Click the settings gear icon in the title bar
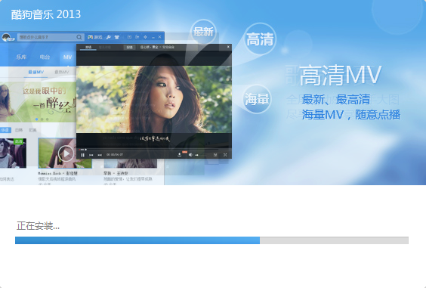426x288 pixels. click(145, 37)
